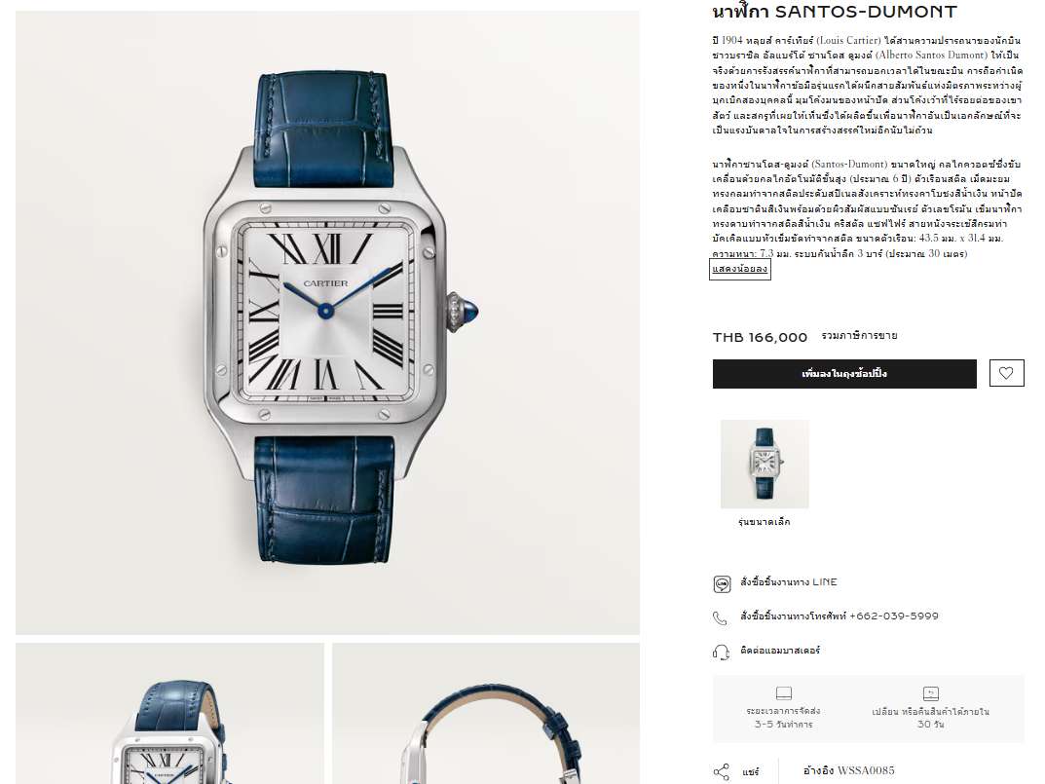
Task: Add watch to shopping bag
Action: click(844, 373)
